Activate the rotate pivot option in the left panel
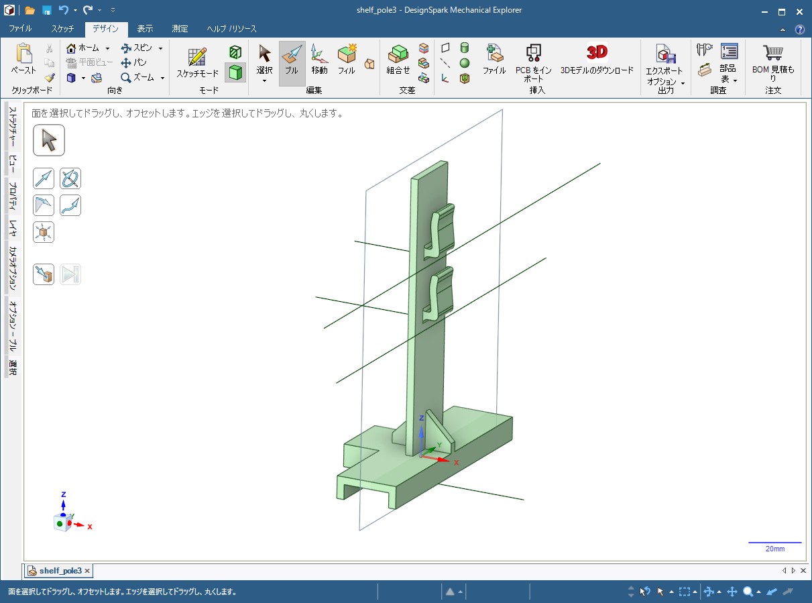 tap(70, 178)
